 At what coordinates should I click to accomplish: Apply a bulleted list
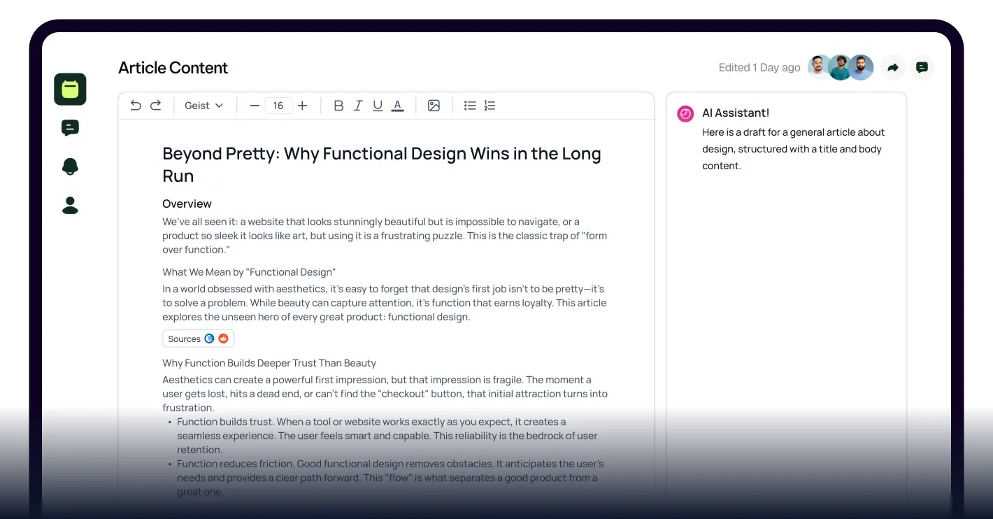click(x=469, y=105)
